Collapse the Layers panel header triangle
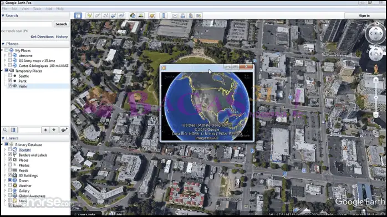 [x=3, y=138]
